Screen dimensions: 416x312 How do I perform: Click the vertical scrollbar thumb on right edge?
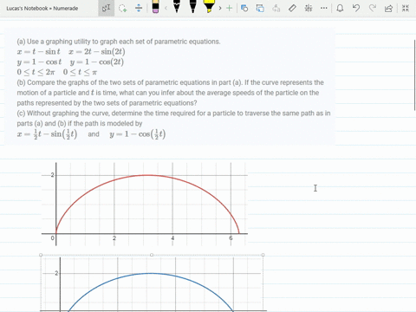tap(415, 75)
